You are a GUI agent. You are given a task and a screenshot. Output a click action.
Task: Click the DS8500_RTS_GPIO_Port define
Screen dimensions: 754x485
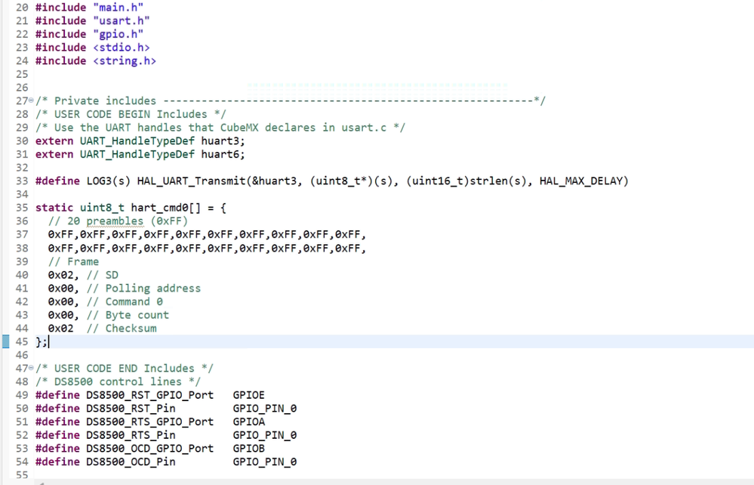click(x=149, y=422)
